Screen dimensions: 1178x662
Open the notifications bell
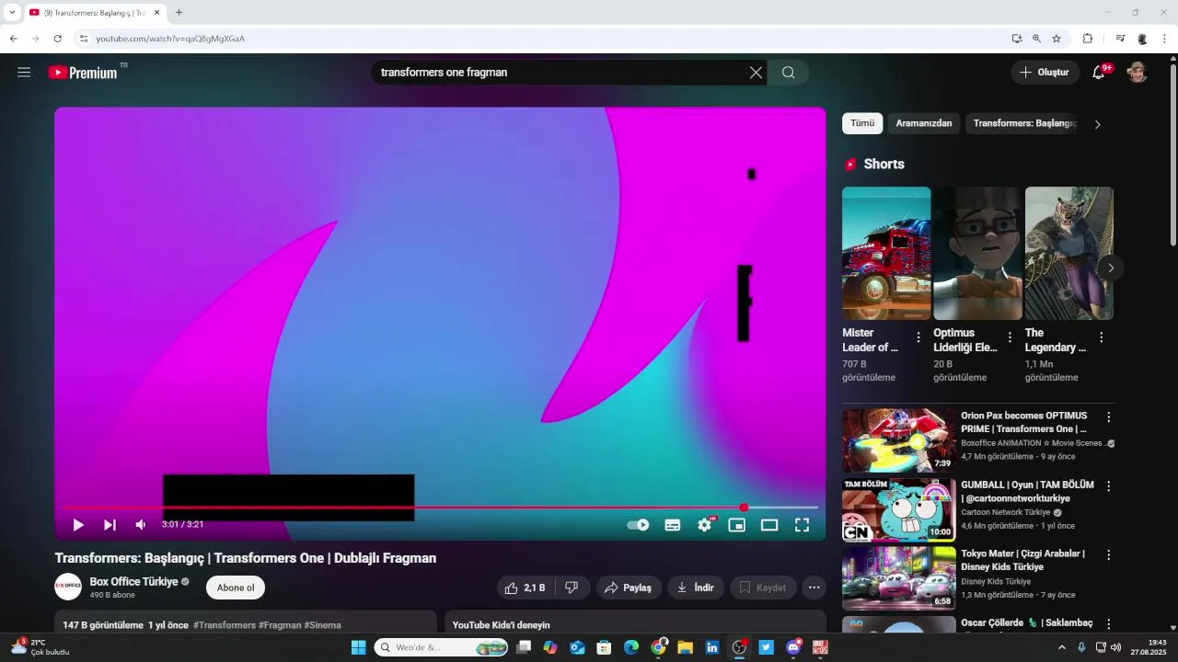pos(1099,73)
